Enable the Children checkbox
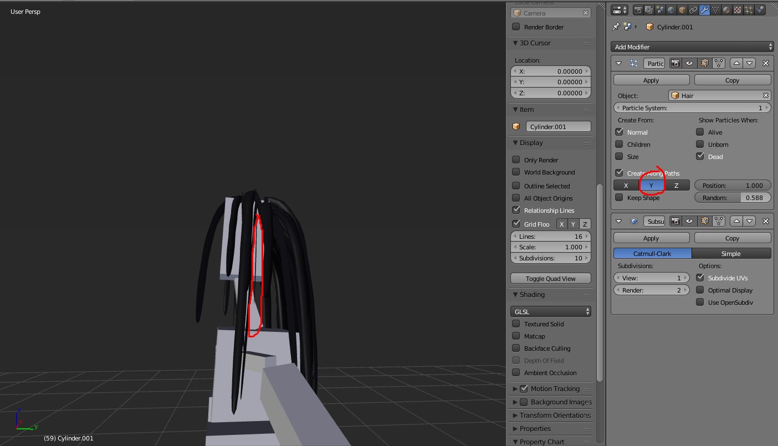 pyautogui.click(x=620, y=144)
